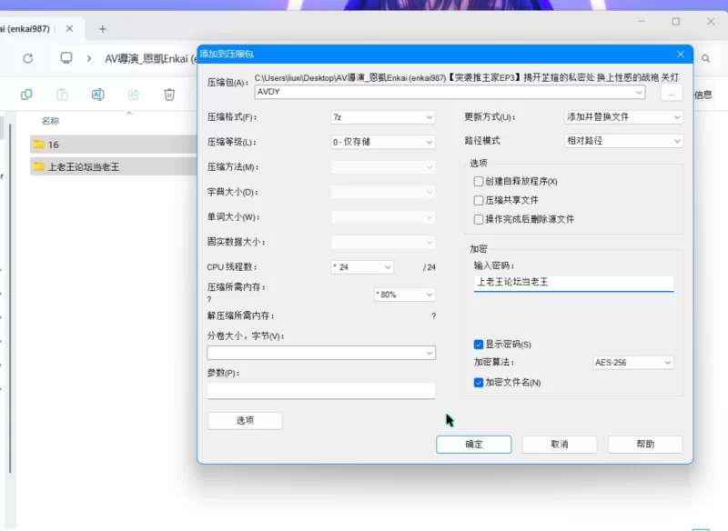Open the disabled 固实数据大小 dropdown
728x531 pixels.
coord(383,242)
